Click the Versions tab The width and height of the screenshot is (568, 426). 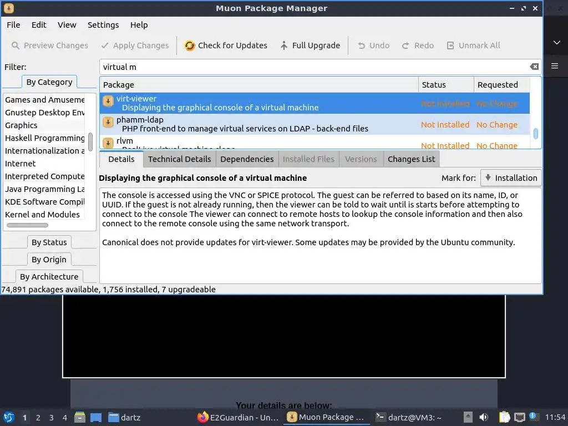361,159
